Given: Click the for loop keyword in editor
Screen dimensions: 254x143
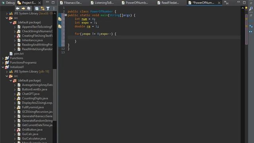Looking at the screenshot, I should 77,34.
